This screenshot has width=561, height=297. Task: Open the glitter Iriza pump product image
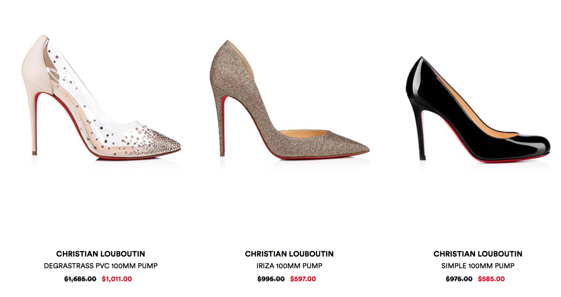tap(289, 99)
